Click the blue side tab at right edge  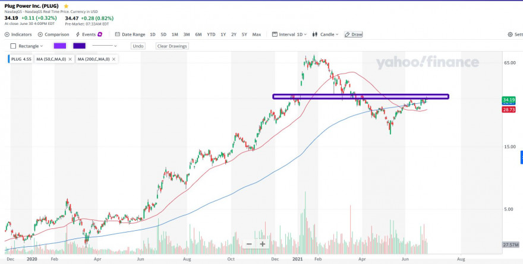522,157
